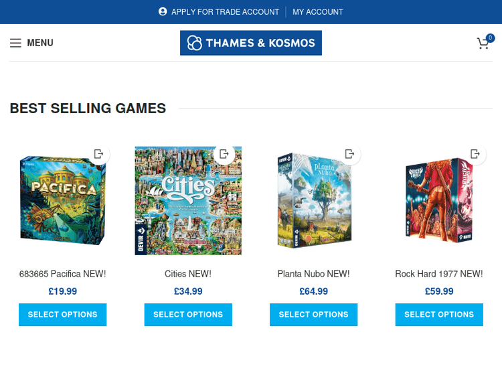The image size is (502, 377).
Task: Open the Pacifica box image
Action: tap(62, 201)
